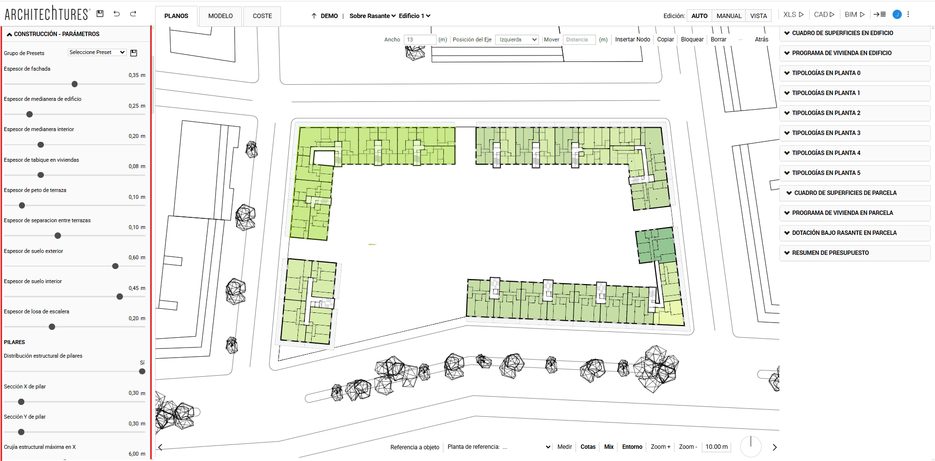Toggle Cotas dimension display

tap(588, 447)
